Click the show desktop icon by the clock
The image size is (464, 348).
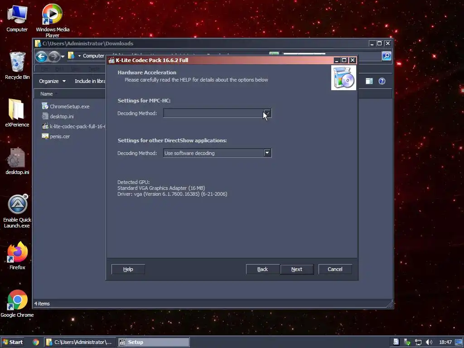coord(459,342)
